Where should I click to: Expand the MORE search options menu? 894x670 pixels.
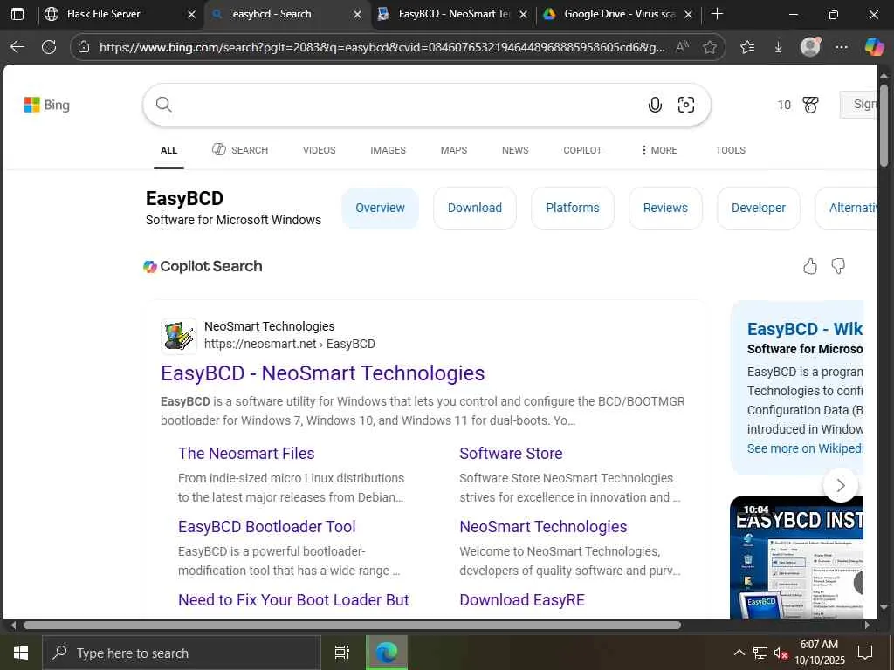[659, 150]
